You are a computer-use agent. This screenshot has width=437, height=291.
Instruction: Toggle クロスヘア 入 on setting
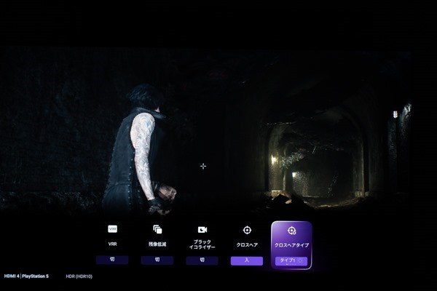pyautogui.click(x=247, y=260)
